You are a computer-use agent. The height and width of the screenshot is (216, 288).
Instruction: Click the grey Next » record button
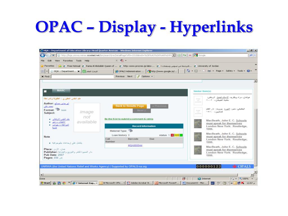142,111
